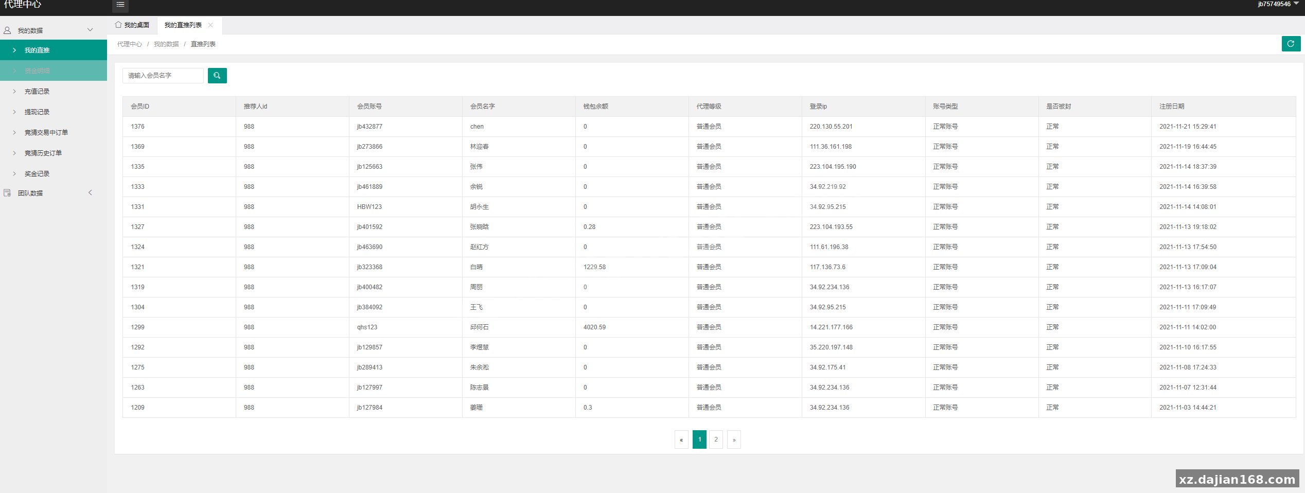Go to page 2 in pagination

716,439
